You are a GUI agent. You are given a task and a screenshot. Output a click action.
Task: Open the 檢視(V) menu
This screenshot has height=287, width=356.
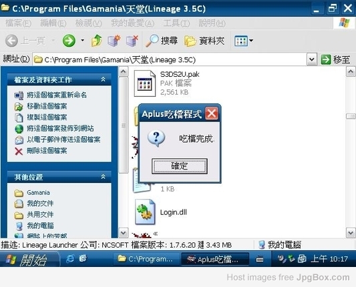89,23
